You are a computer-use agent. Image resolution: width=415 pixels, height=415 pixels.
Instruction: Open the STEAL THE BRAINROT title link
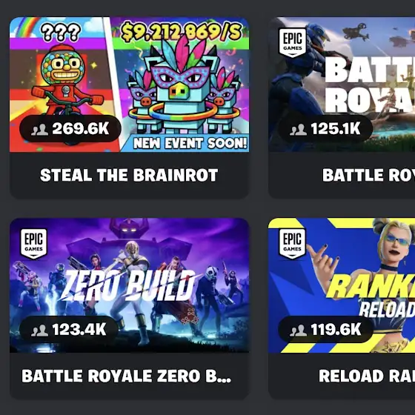point(129,175)
